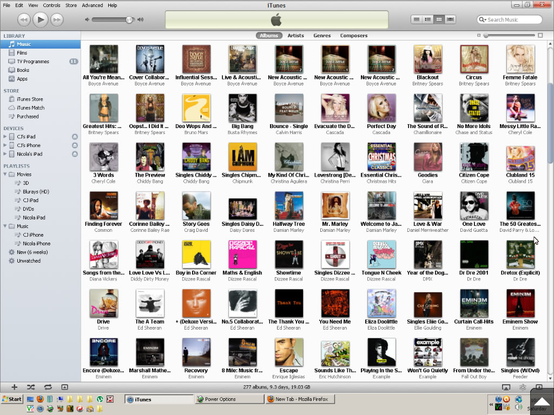This screenshot has width=554, height=415.
Task: Switch to Cover Flow view
Action: [451, 19]
